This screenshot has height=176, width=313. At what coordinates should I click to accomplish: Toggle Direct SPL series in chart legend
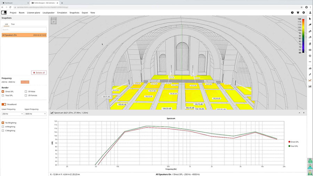coord(294,142)
